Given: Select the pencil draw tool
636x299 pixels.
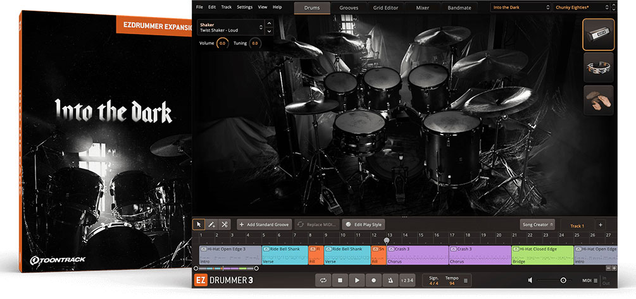Looking at the screenshot, I should tap(211, 224).
